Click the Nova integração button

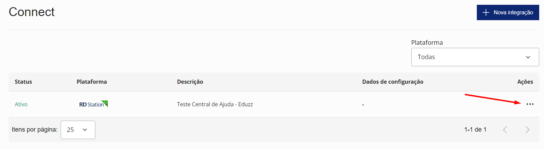[x=508, y=13]
